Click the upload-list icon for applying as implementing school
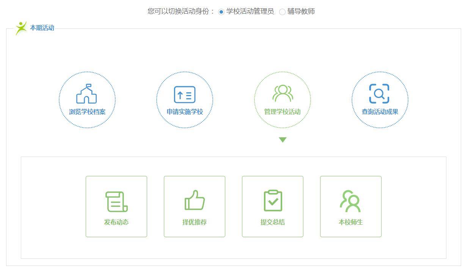468x272 pixels. (185, 95)
